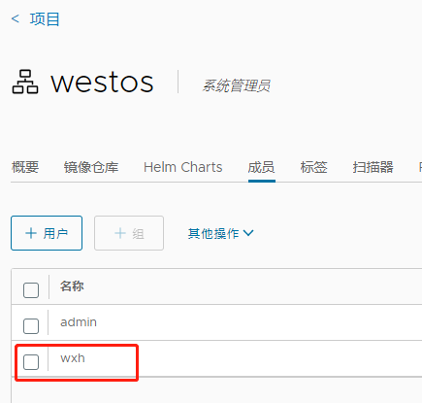The image size is (422, 403).
Task: Click the + 组 button
Action: pos(129,233)
